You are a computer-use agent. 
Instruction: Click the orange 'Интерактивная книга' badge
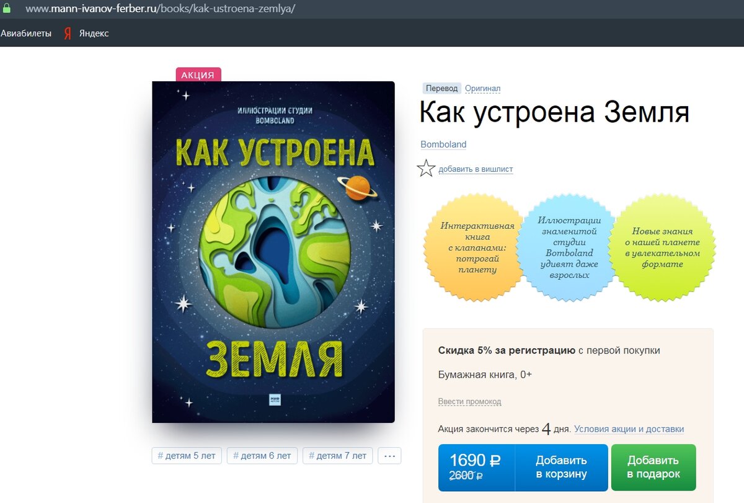[x=473, y=247]
